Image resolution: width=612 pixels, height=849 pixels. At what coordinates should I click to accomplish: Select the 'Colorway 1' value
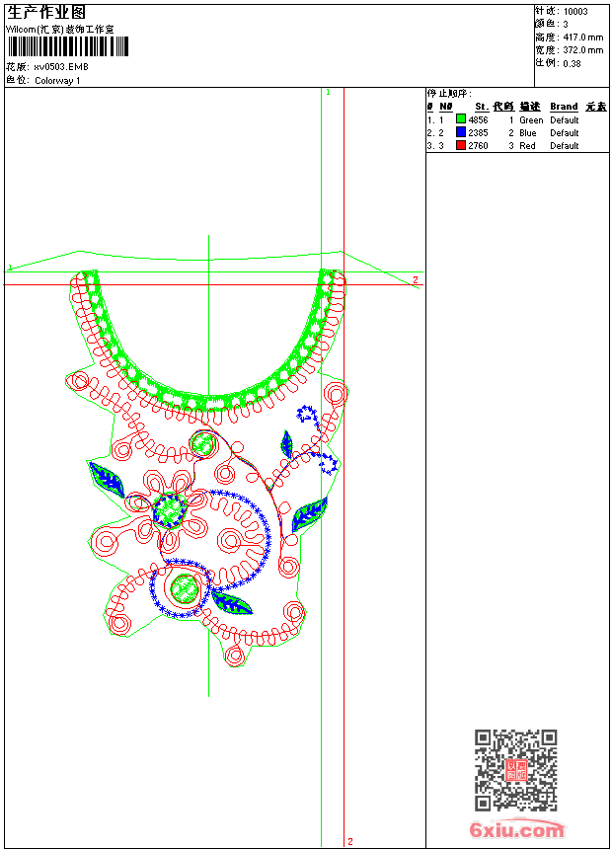pyautogui.click(x=57, y=81)
